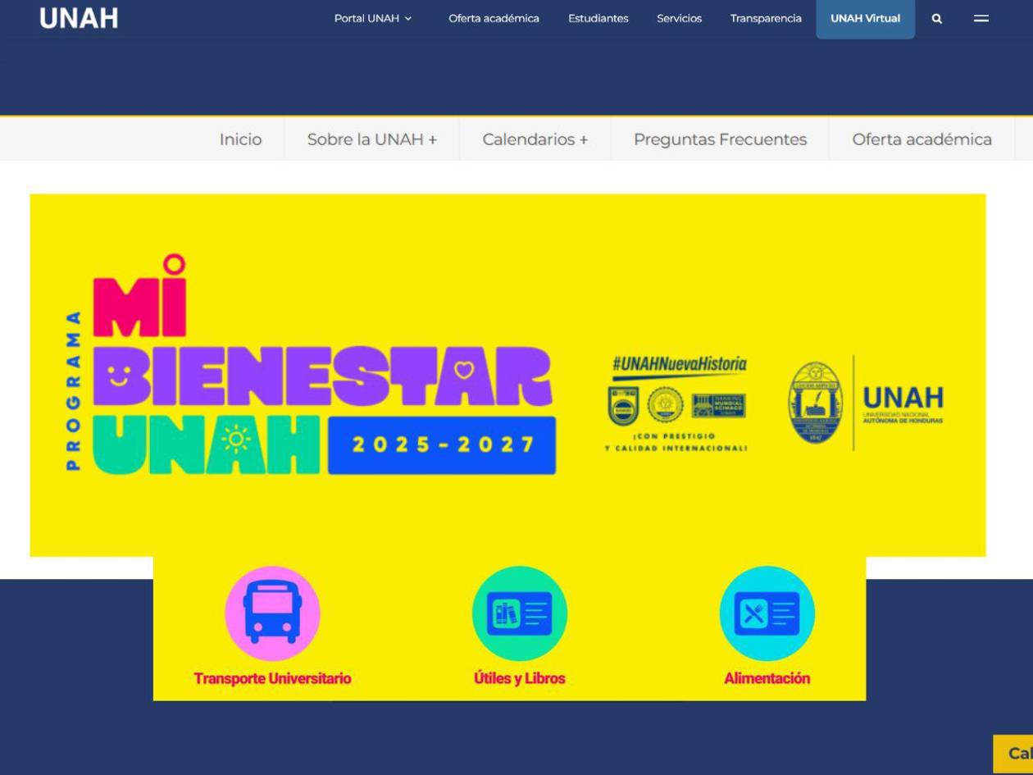Click the Útiles y Libros books icon

(x=519, y=613)
